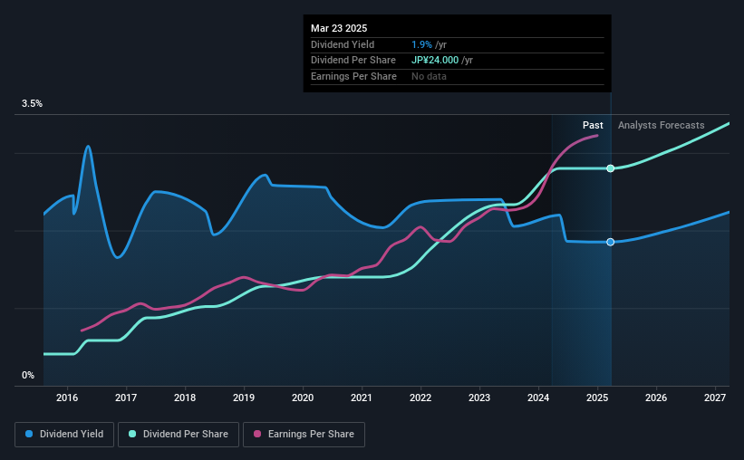Click the 2021 x-axis year label
This screenshot has height=460, width=744.
[362, 398]
